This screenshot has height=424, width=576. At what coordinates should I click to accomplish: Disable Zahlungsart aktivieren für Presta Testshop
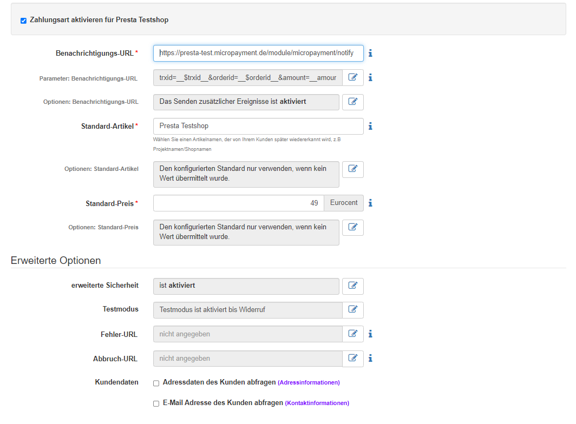23,20
